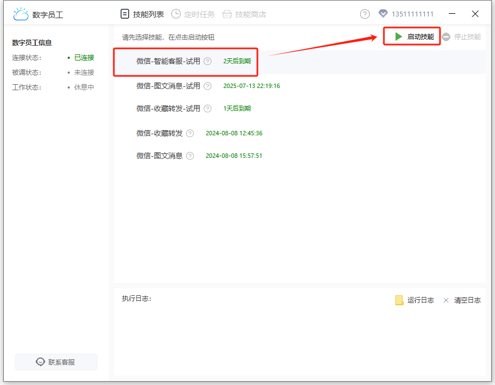Open help via the top-bar question mark icon
The image size is (495, 385).
pos(365,14)
